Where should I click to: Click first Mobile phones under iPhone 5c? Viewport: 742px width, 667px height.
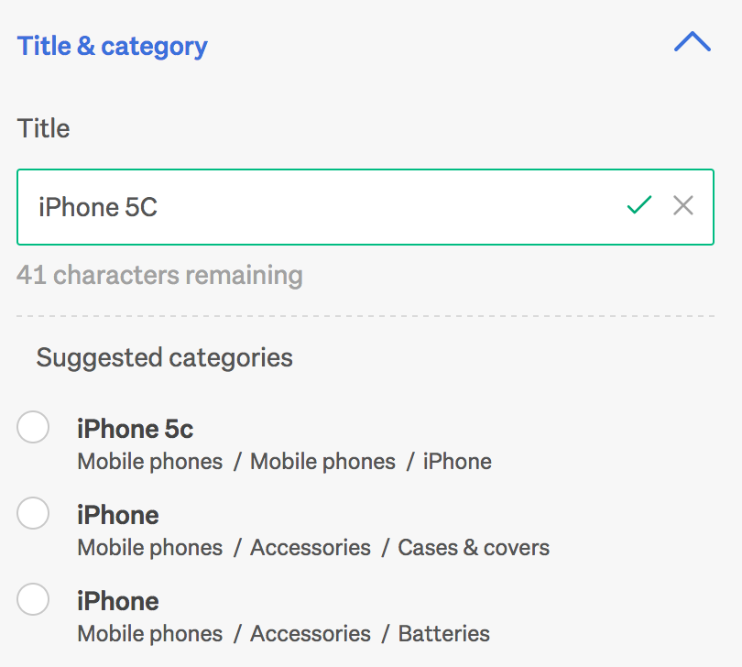point(150,462)
